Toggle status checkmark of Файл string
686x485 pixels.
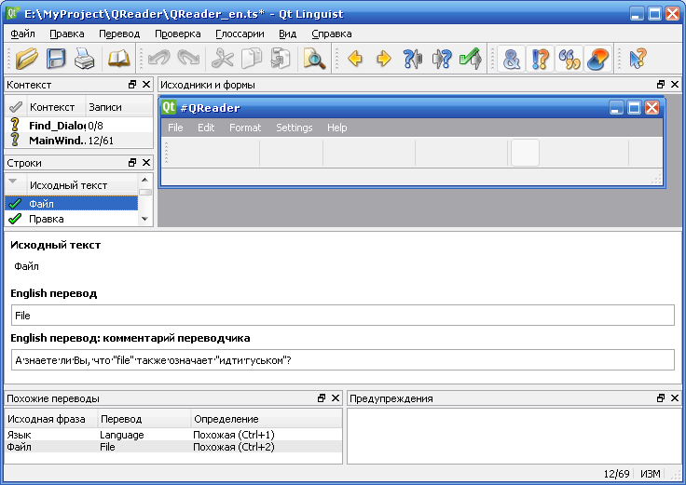coord(15,204)
